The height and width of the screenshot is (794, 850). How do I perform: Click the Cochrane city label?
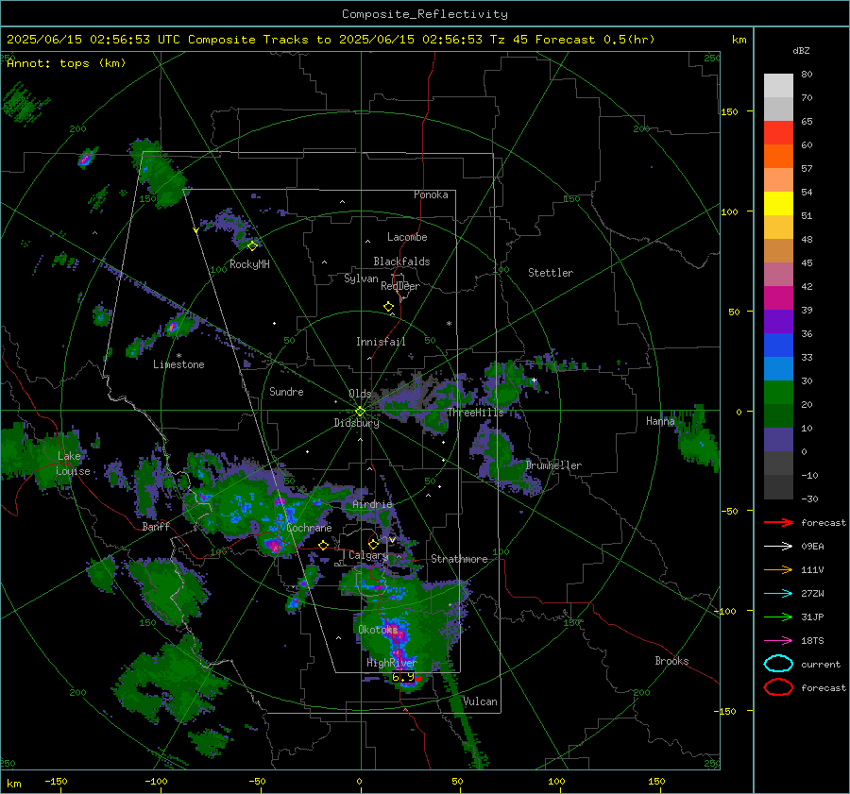(x=309, y=528)
